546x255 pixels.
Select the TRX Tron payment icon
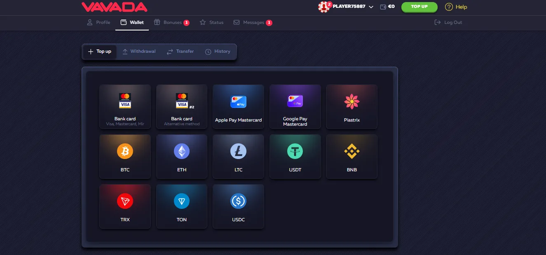125,201
